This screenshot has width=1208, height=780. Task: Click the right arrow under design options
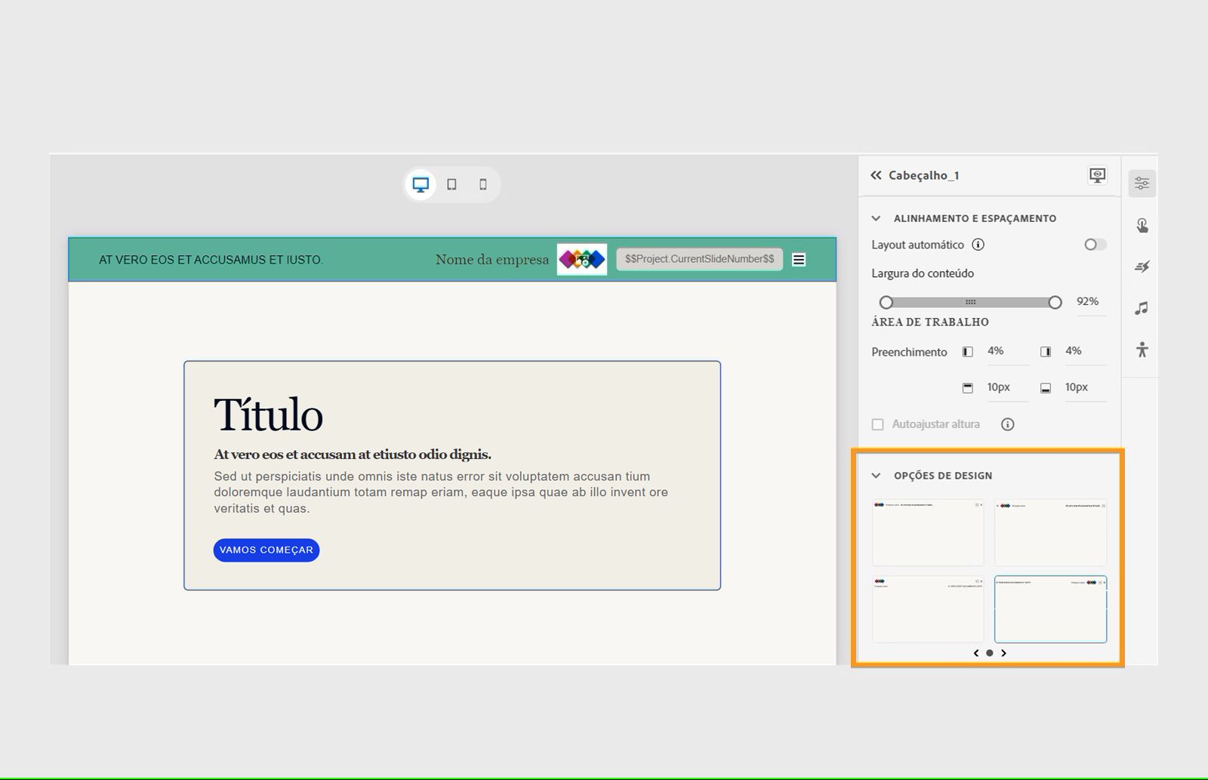(1003, 653)
